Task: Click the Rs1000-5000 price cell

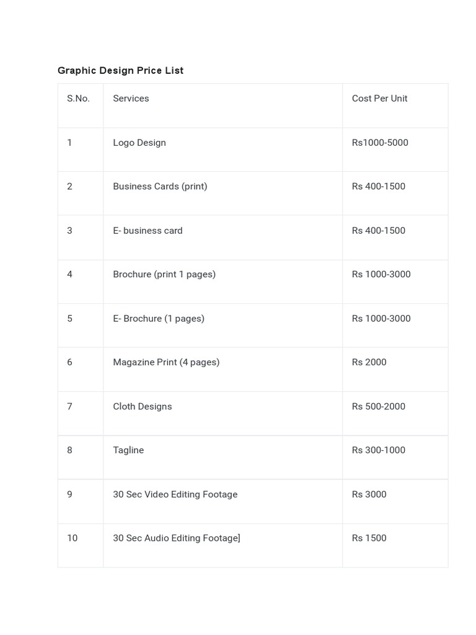Action: click(380, 143)
